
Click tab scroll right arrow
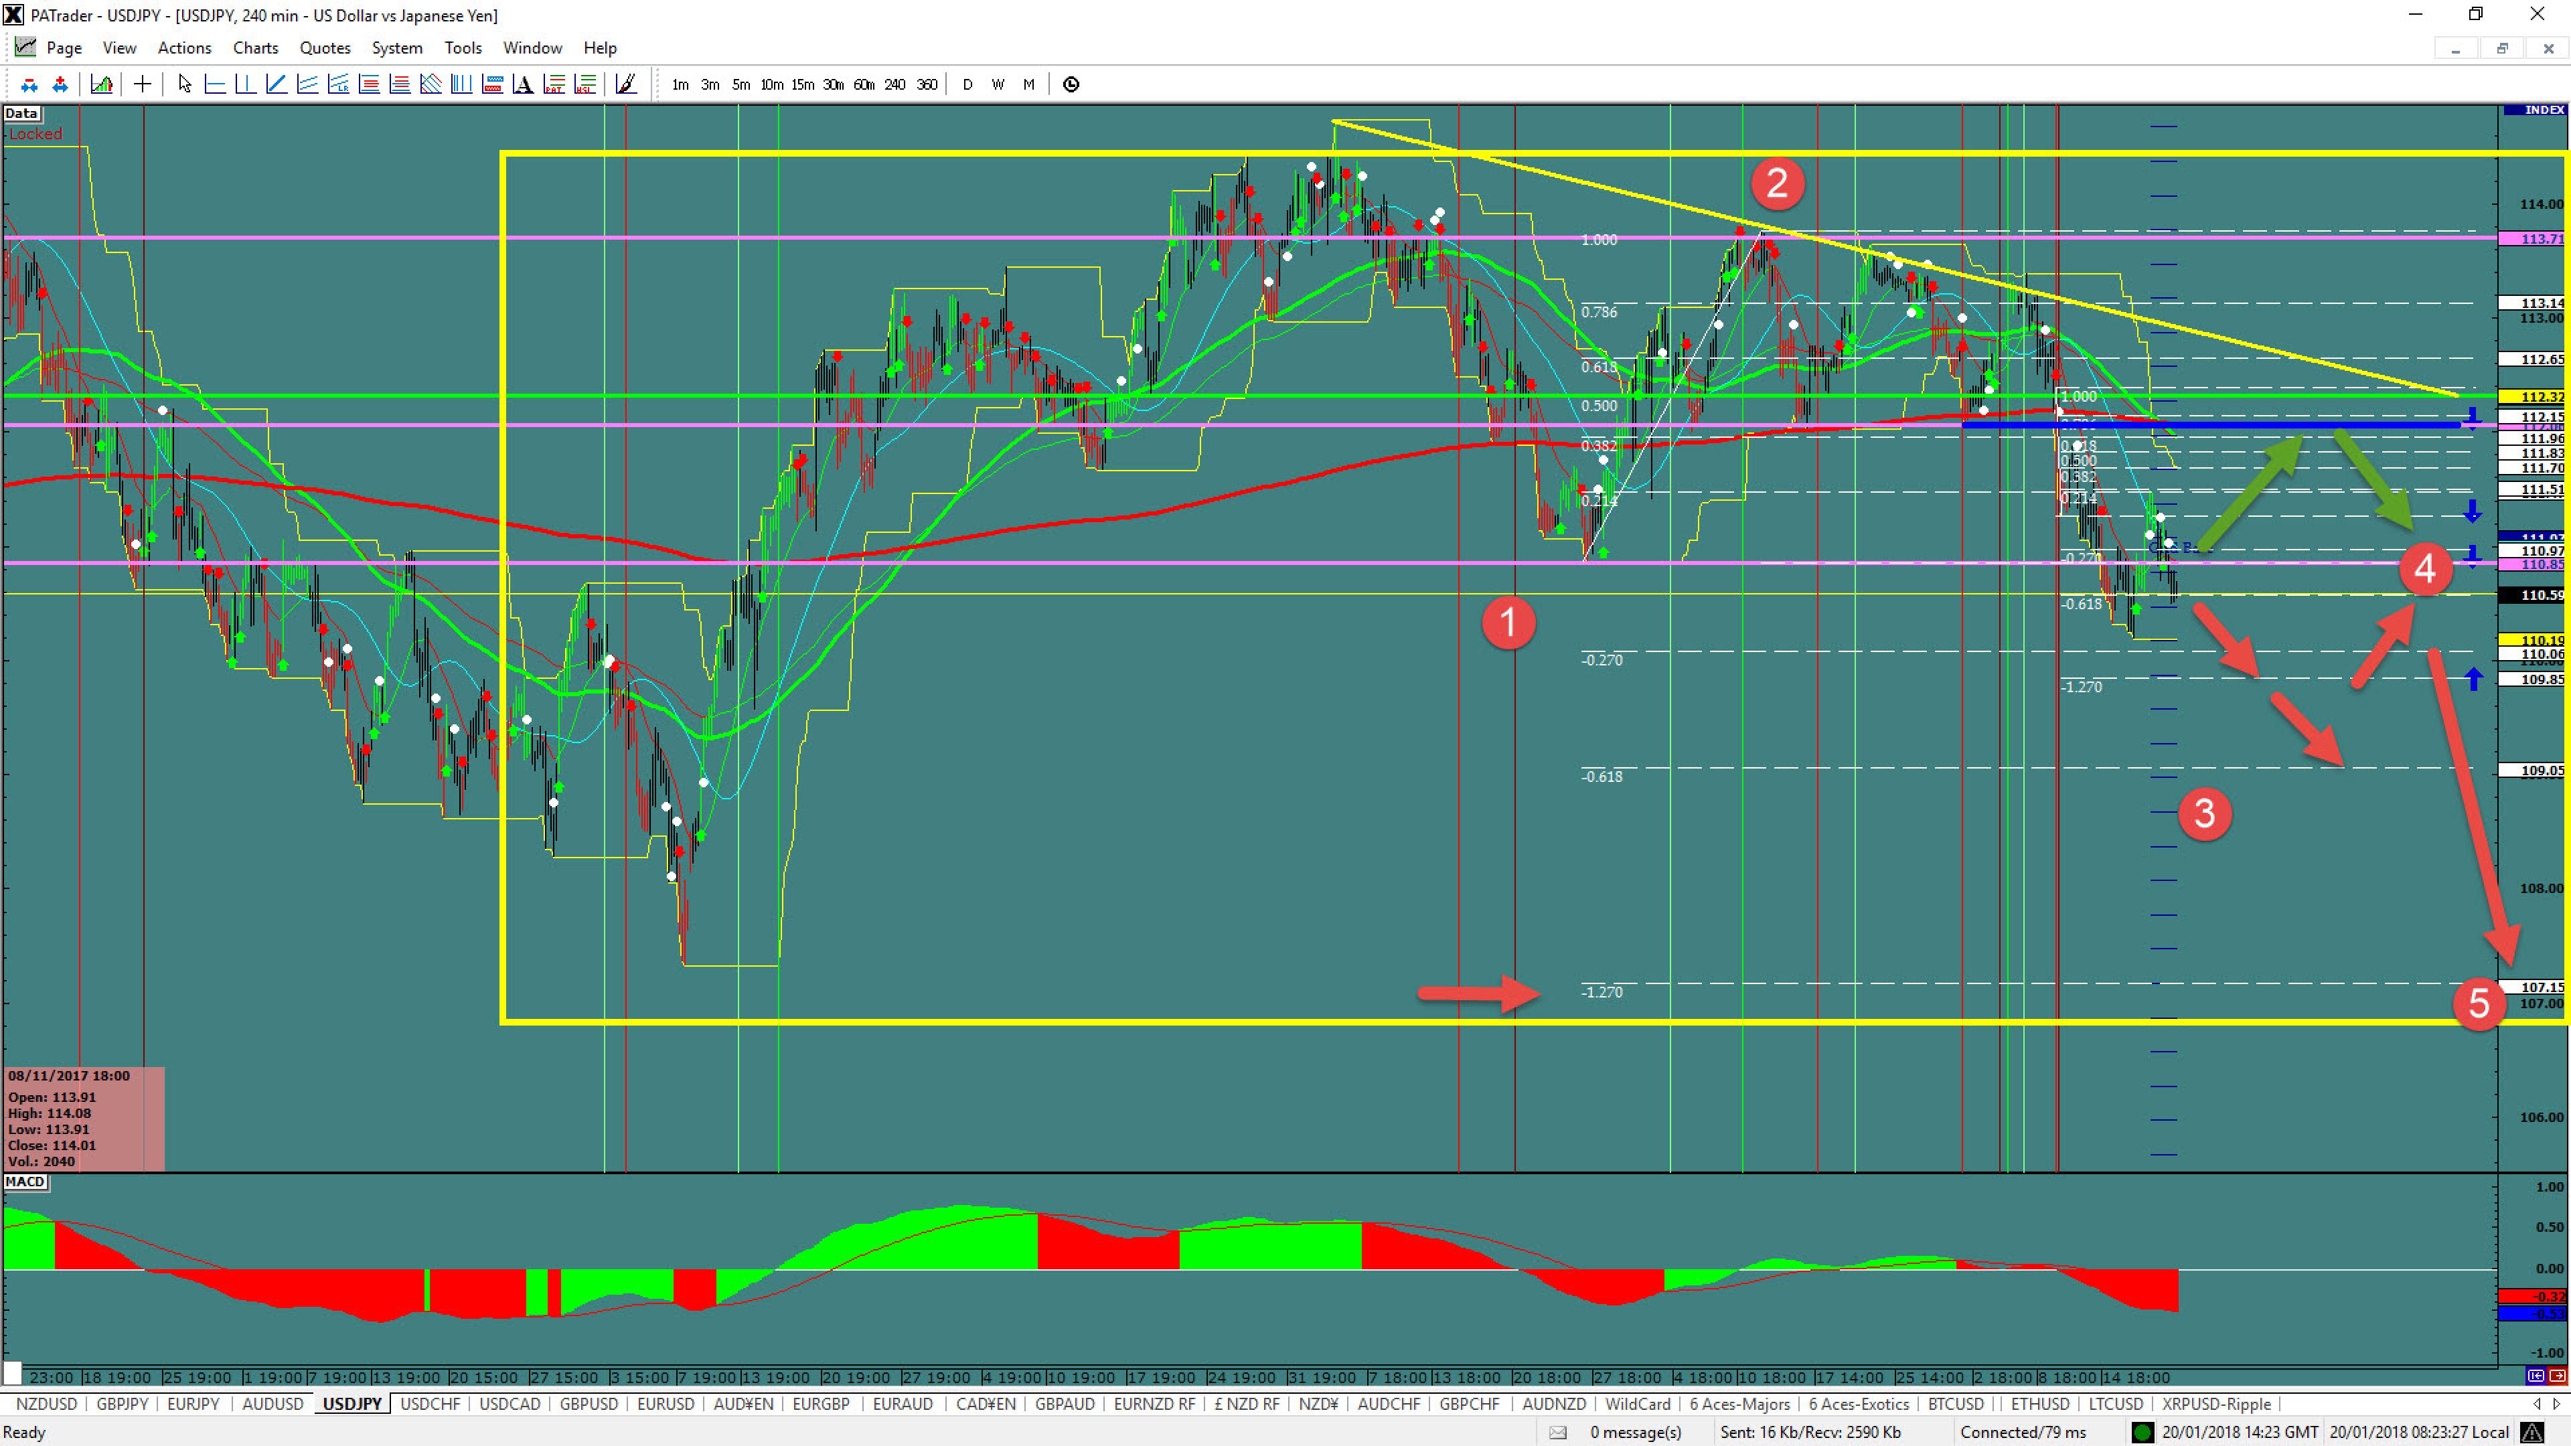[x=2557, y=1404]
